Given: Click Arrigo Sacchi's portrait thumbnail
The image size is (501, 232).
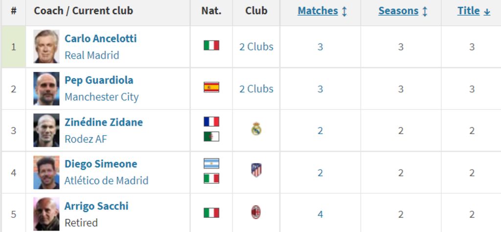Looking at the screenshot, I should 46,214.
